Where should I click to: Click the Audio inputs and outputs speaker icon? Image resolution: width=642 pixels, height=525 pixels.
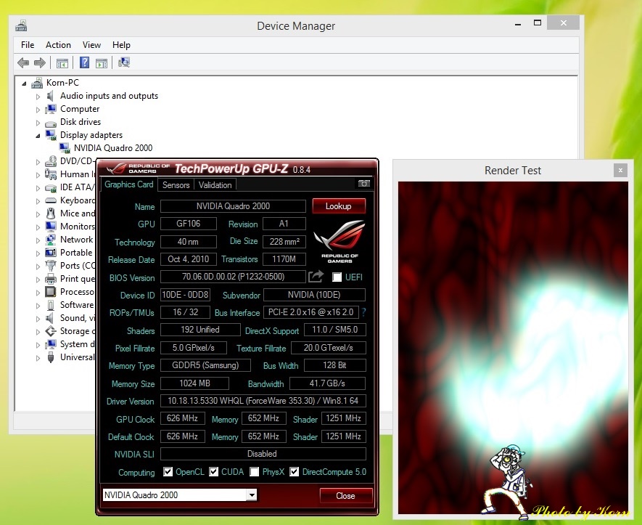point(50,96)
